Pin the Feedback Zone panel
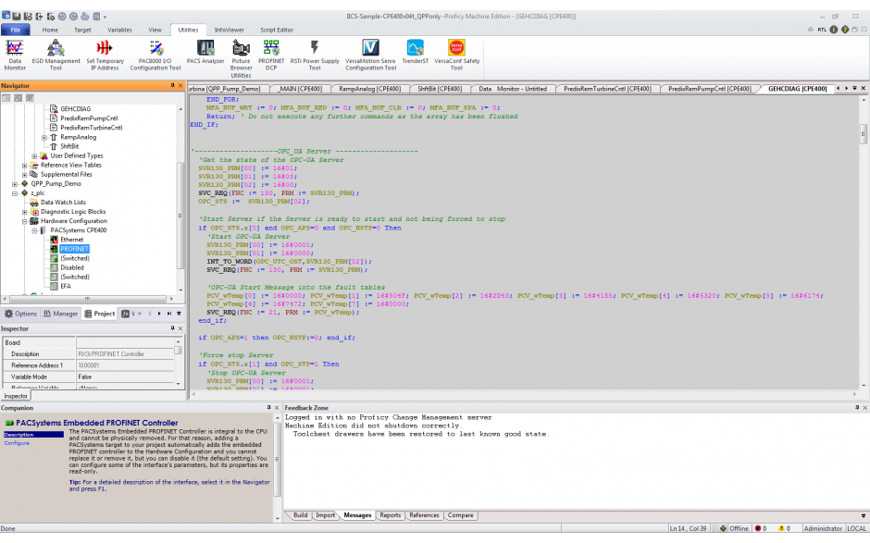 [857, 408]
